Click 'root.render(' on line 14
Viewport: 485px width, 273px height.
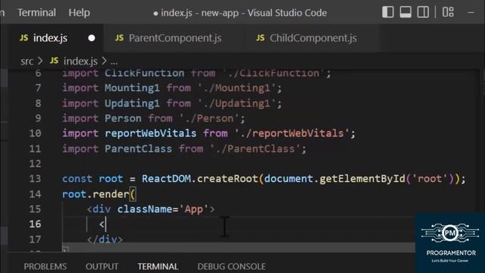click(99, 194)
